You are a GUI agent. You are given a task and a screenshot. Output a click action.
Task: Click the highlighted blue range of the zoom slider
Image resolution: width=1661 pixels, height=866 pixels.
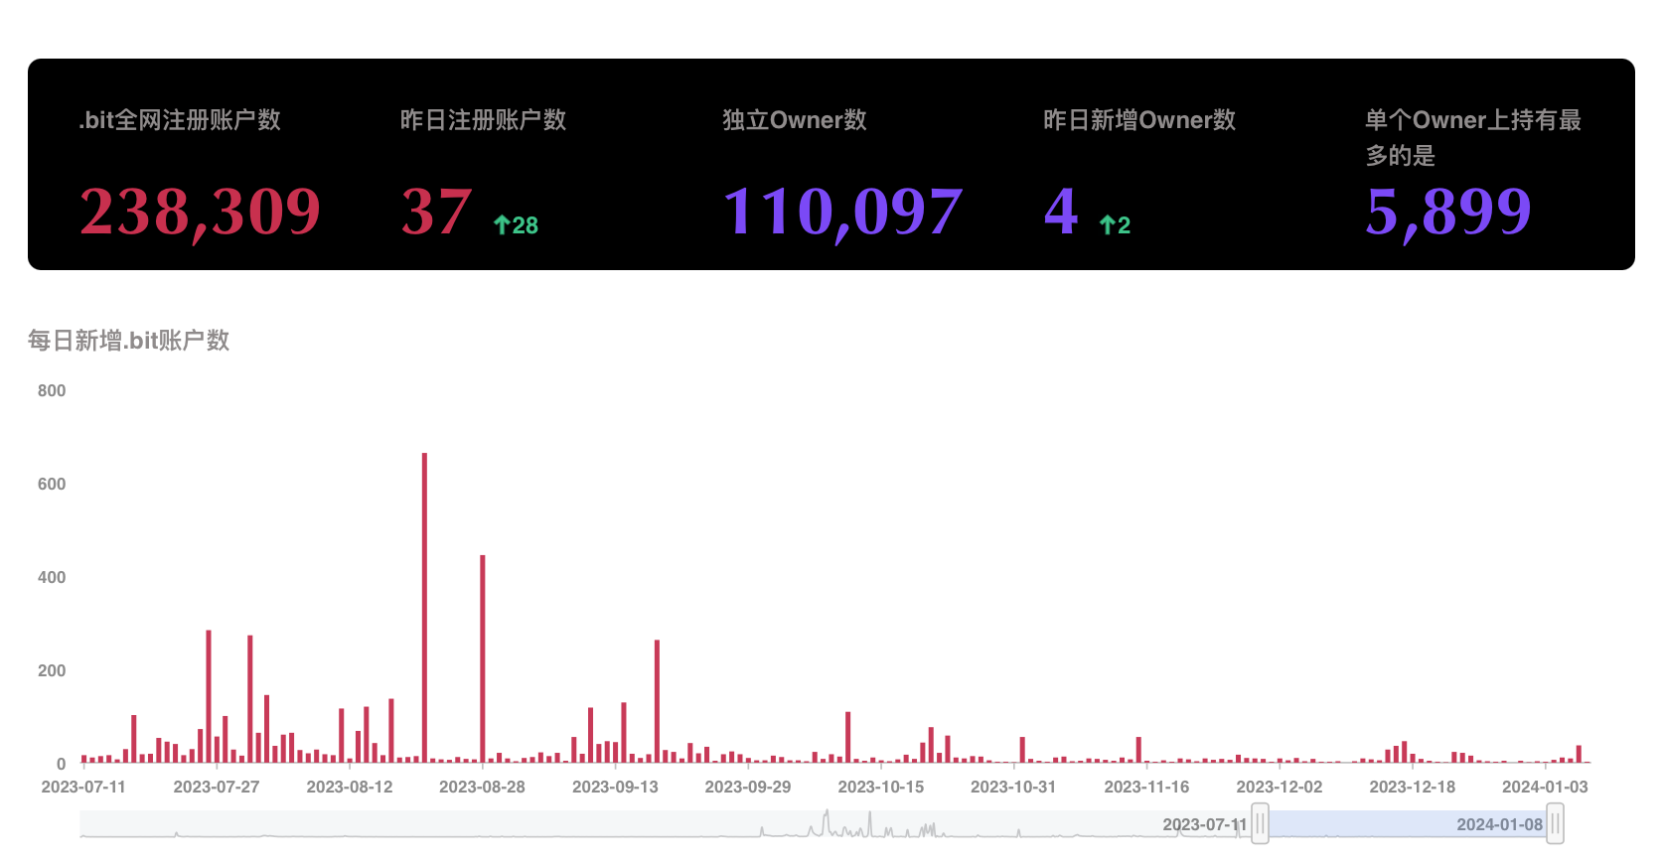pyautogui.click(x=1408, y=824)
